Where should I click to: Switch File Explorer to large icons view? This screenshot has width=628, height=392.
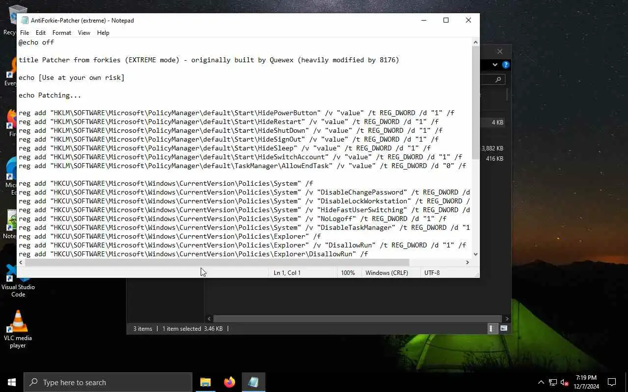click(504, 329)
